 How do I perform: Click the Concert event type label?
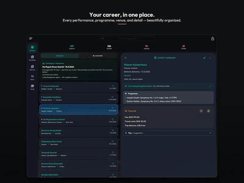pyautogui.click(x=127, y=75)
